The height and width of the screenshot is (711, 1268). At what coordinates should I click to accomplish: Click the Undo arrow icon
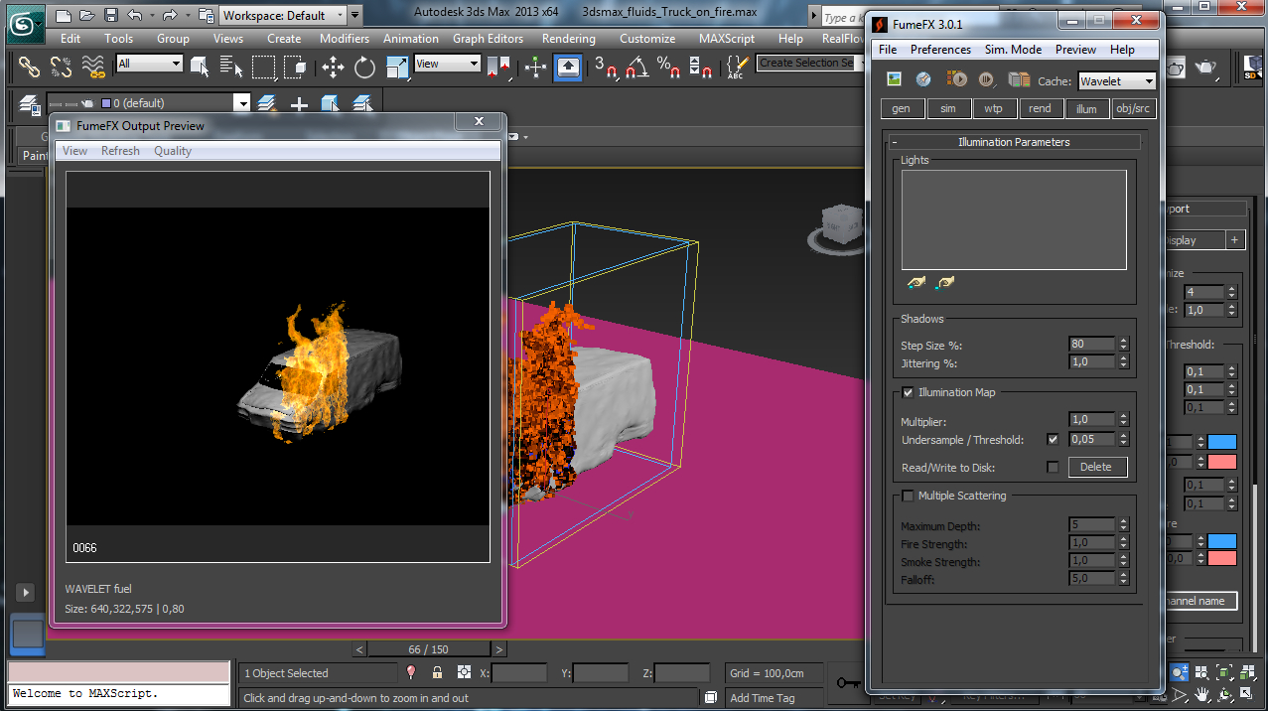tap(135, 16)
